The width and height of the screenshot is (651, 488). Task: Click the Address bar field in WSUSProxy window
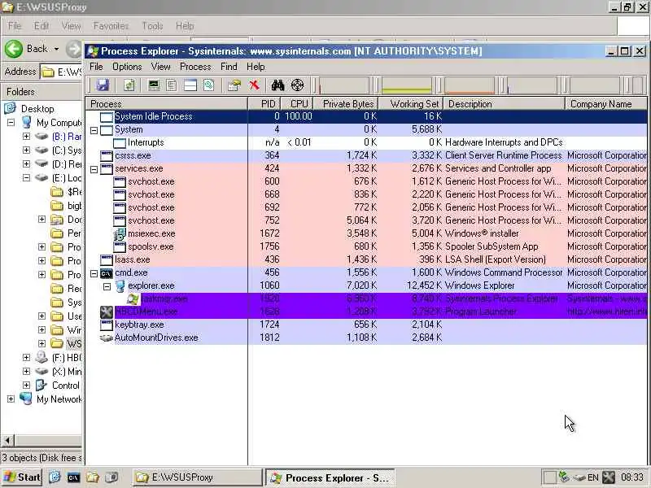coord(62,72)
